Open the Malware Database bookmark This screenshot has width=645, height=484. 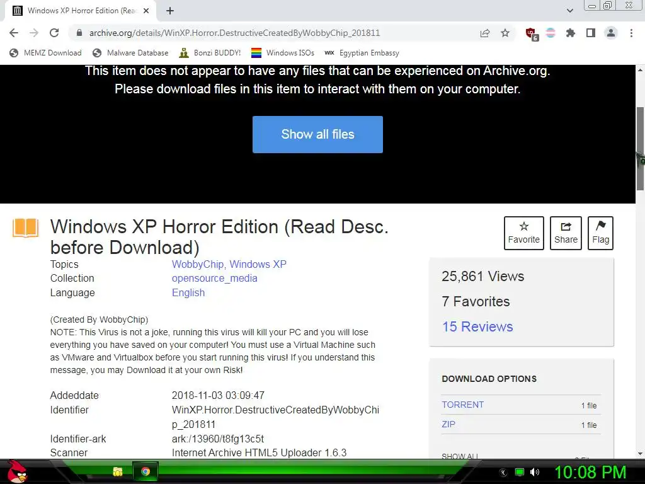pos(130,53)
